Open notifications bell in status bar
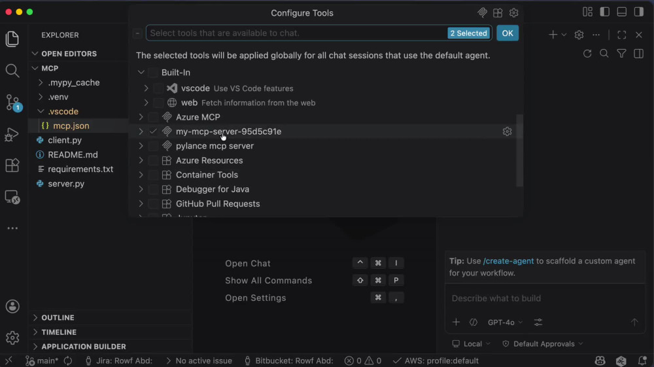This screenshot has width=654, height=367. pyautogui.click(x=642, y=360)
